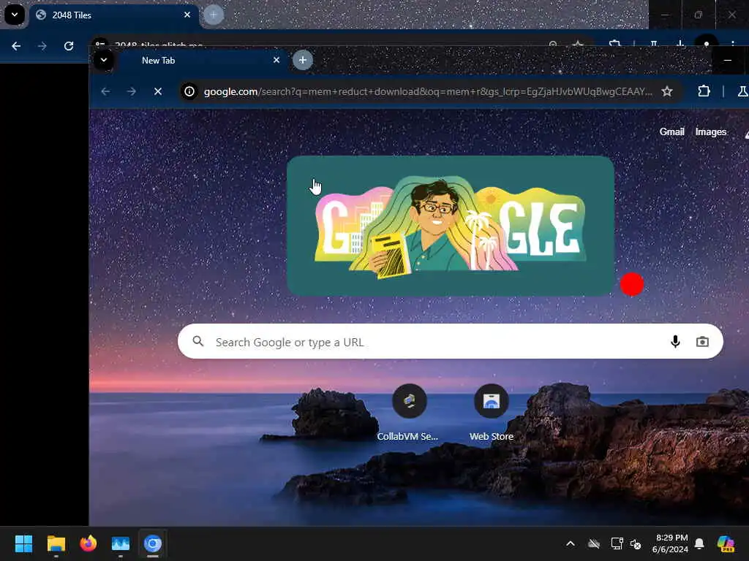The height and width of the screenshot is (561, 749).
Task: Open three-dot menu in 2048 Tiles window
Action: click(x=733, y=43)
